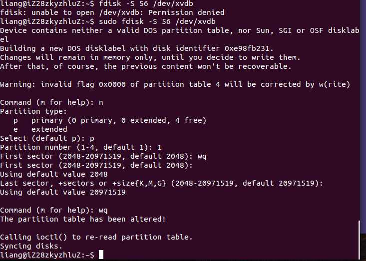366x261 pixels.
Task: Click the terminal cursor block at the prompt
Action: 101,255
